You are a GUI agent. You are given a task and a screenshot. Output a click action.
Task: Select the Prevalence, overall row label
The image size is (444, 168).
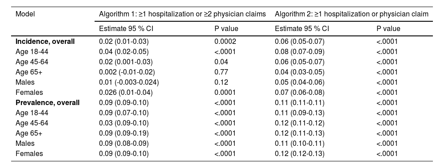[x=48, y=103]
